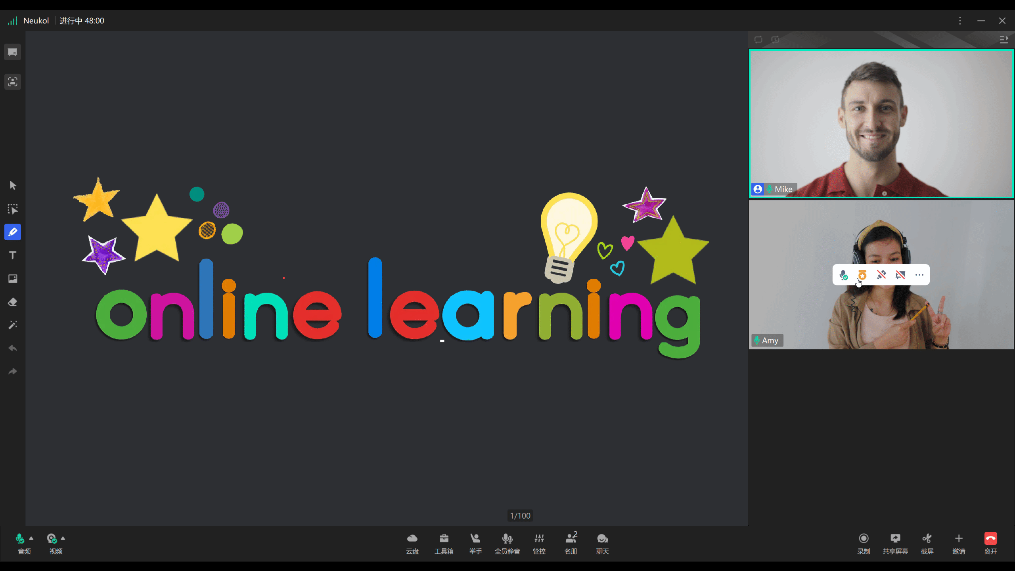The height and width of the screenshot is (571, 1015).
Task: Open the 工具箱 toolbox
Action: pyautogui.click(x=444, y=544)
